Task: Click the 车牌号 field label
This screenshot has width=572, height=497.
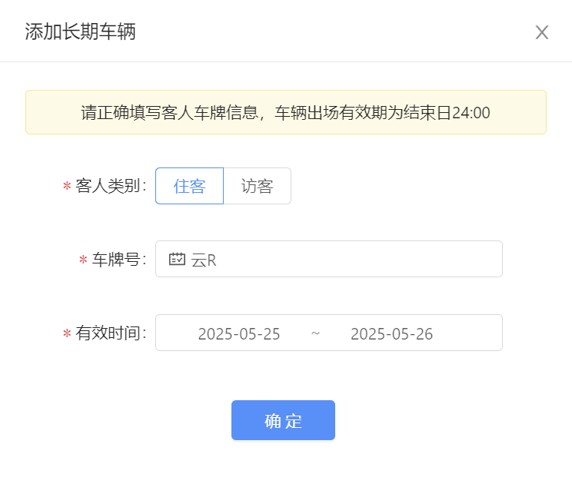Action: (x=119, y=260)
